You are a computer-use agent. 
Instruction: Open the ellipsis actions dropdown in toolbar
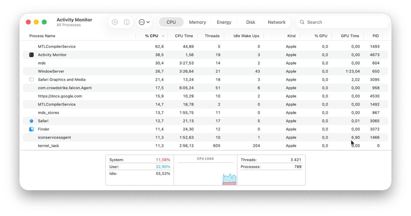144,22
